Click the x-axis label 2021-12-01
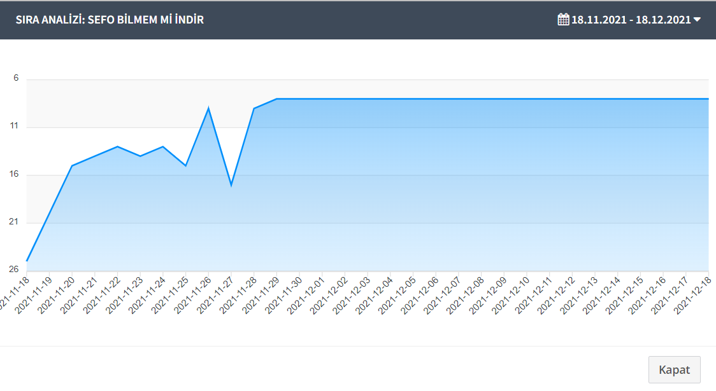Viewport: 716px width, 391px height. tap(306, 295)
